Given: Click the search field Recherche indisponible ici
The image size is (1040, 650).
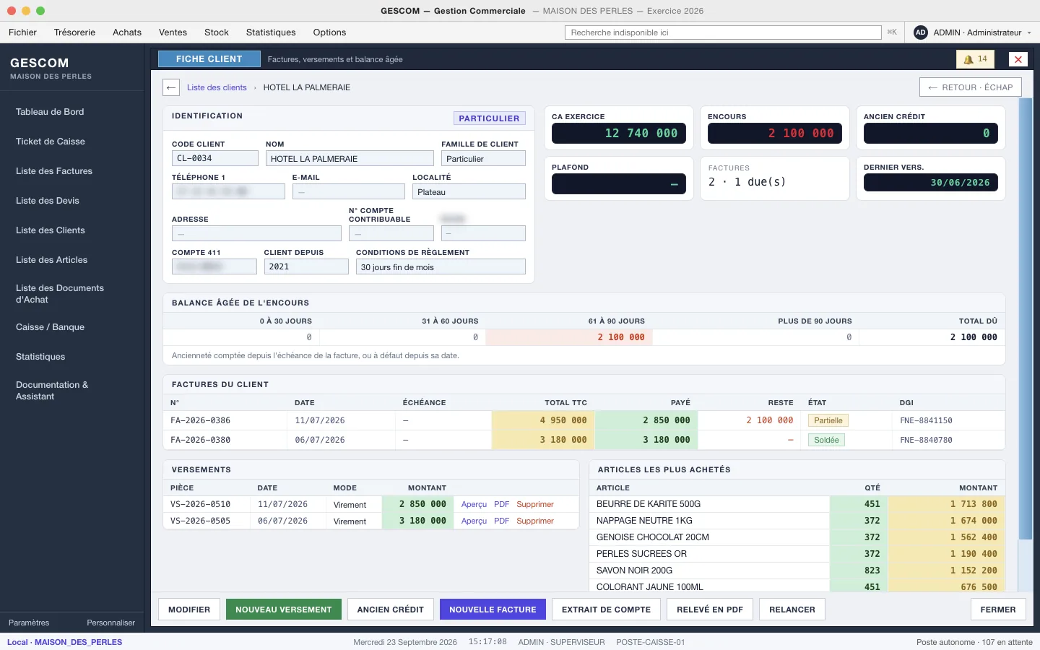Looking at the screenshot, I should coord(723,32).
